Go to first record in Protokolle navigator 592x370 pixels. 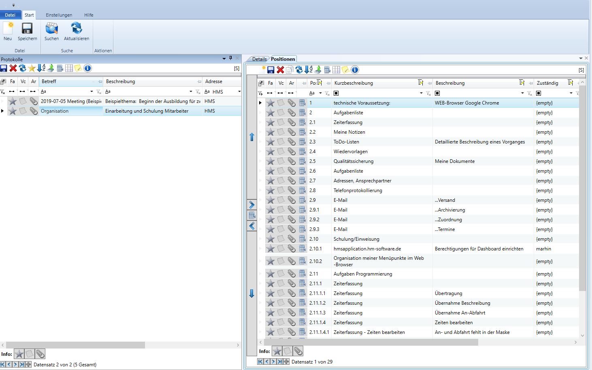(x=3, y=364)
